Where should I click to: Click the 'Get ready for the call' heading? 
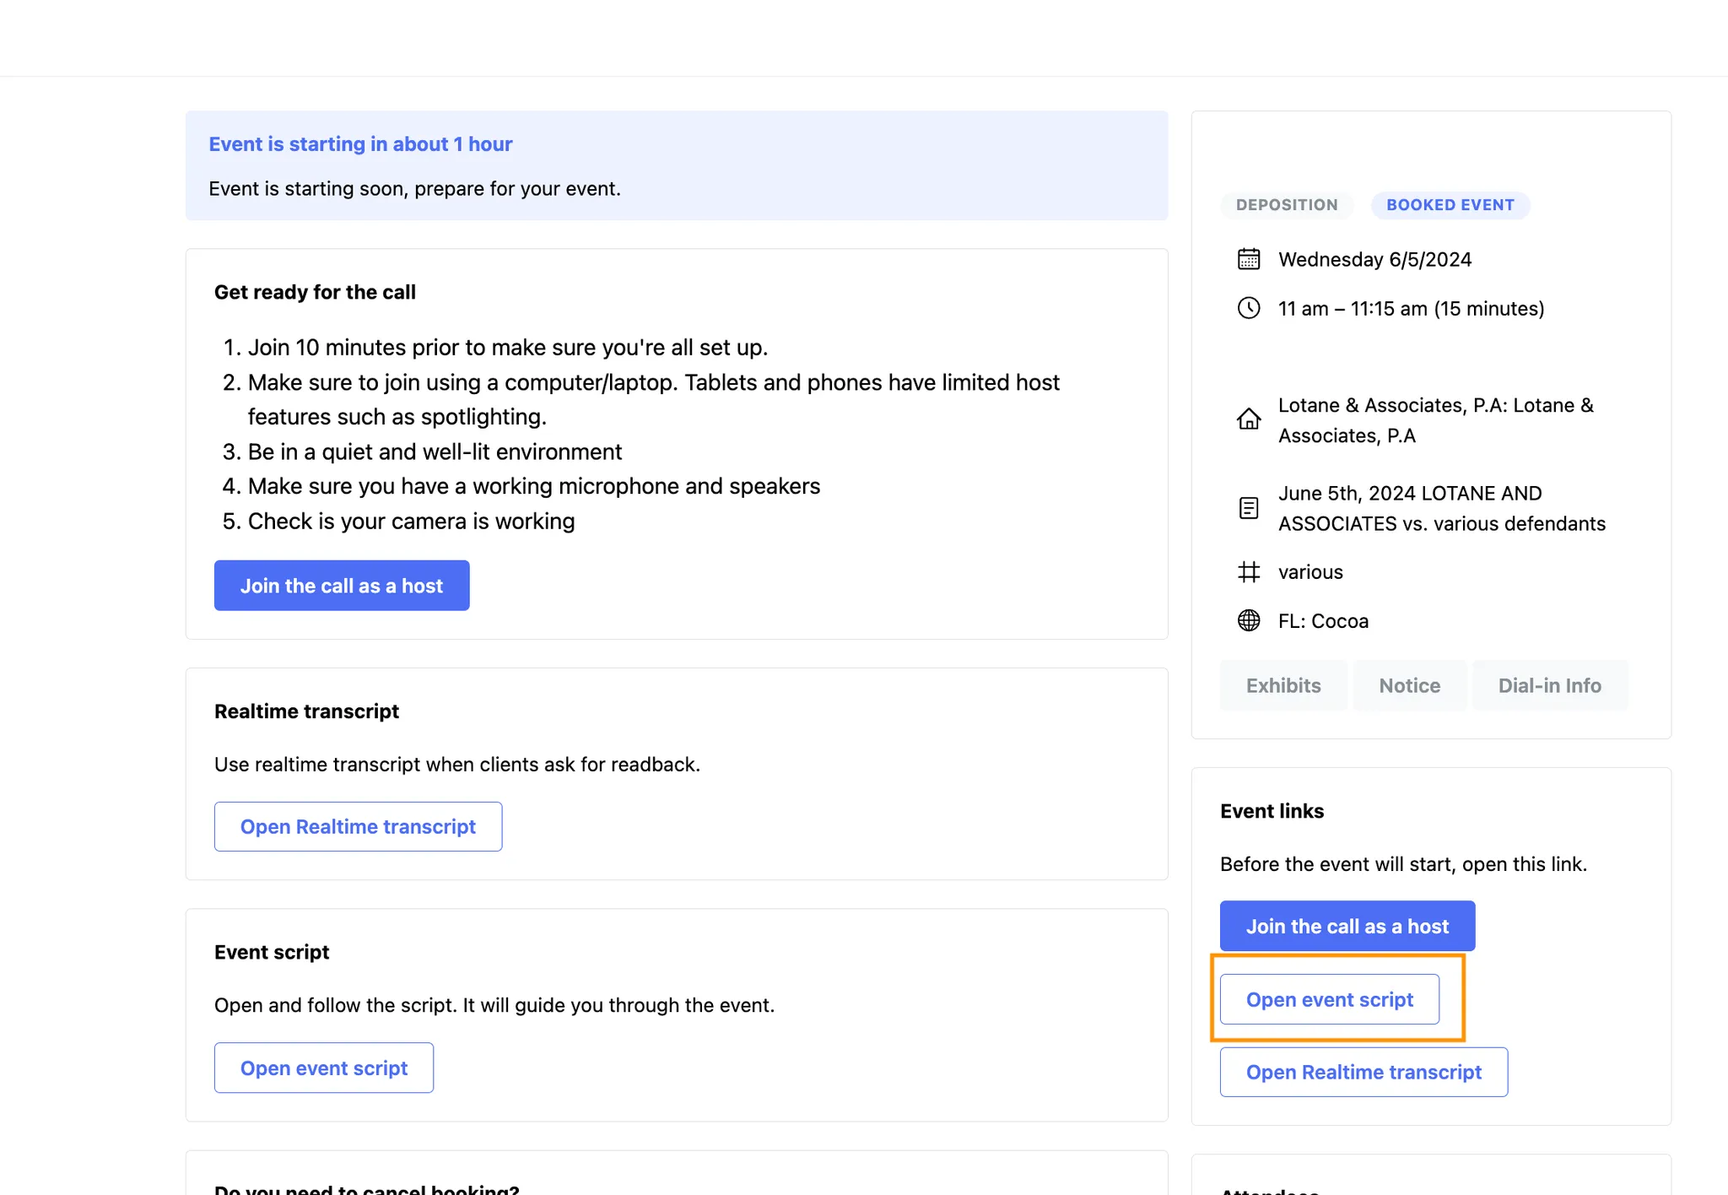click(x=315, y=292)
